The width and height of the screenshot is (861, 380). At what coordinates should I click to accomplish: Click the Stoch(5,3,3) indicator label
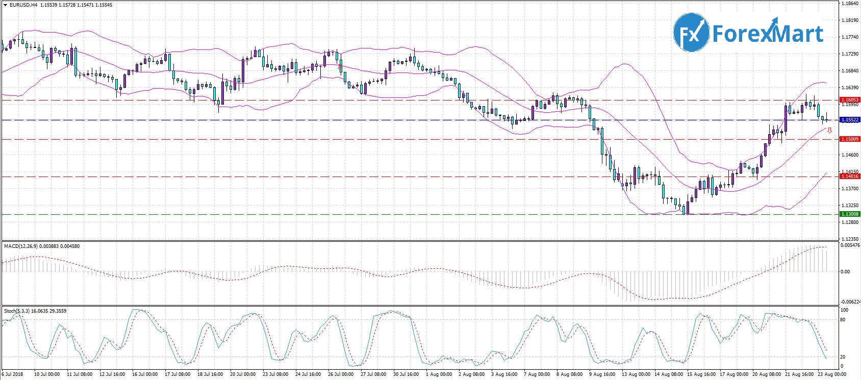click(x=17, y=311)
